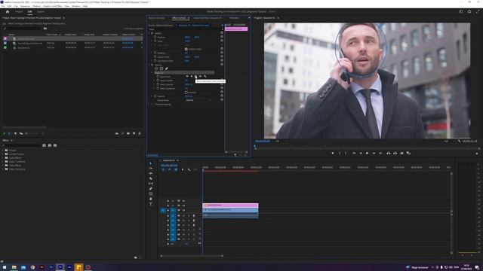
Task: Select the Razor tool
Action: click(x=151, y=178)
